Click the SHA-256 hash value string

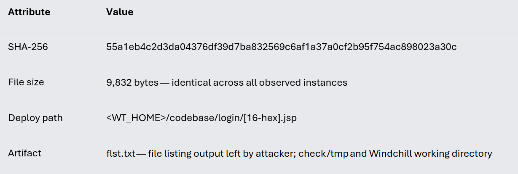pos(282,47)
